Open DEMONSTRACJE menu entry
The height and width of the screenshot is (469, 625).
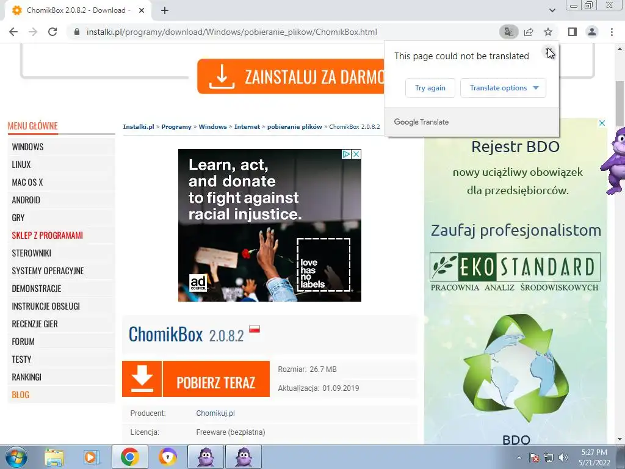[x=61, y=288]
